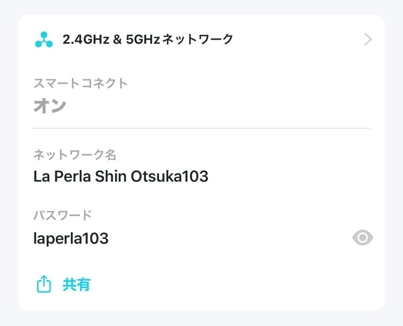Click "Otsuka103" in the network name
This screenshot has width=403, height=326.
[x=169, y=176]
